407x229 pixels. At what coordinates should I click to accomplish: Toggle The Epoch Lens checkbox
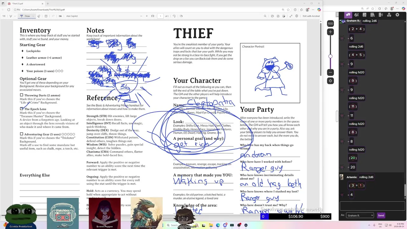pyautogui.click(x=22, y=109)
